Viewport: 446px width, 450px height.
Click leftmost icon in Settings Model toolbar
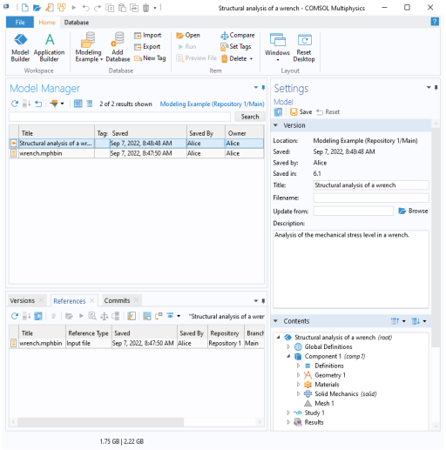click(278, 112)
